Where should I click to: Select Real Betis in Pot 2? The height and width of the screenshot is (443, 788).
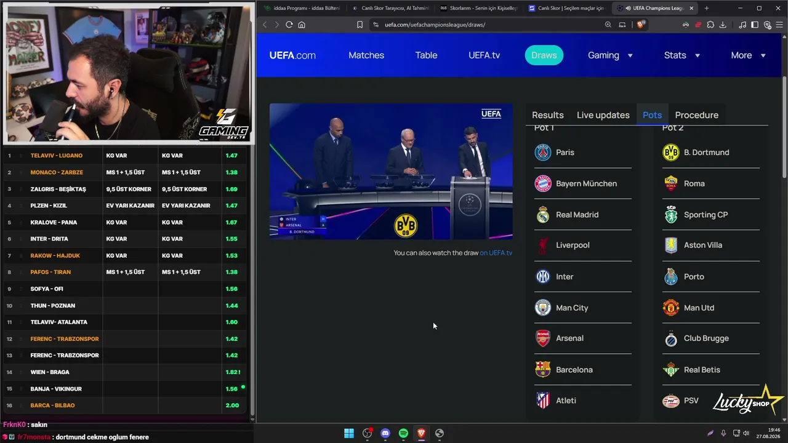point(711,370)
